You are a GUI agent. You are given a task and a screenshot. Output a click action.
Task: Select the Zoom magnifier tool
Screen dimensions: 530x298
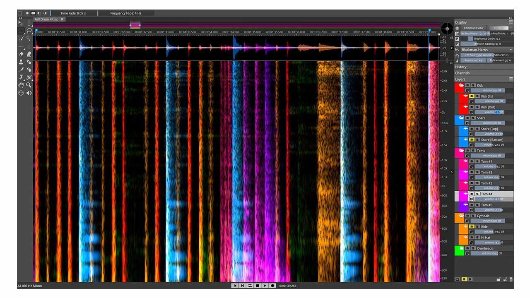tap(29, 85)
